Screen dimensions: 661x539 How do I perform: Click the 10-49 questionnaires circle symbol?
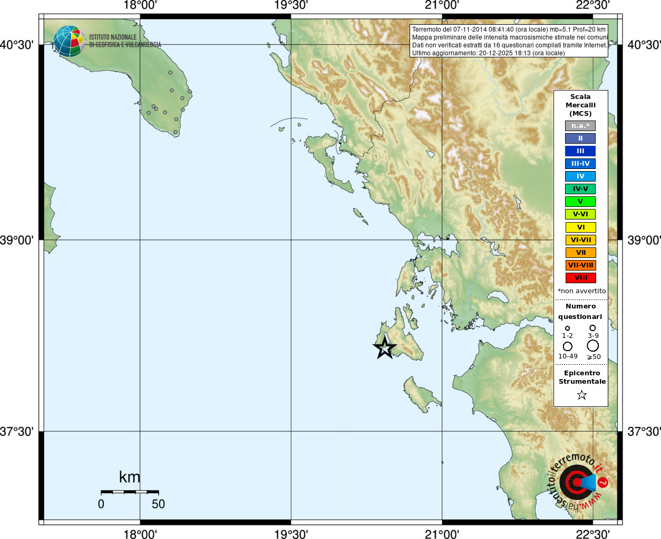(x=568, y=346)
